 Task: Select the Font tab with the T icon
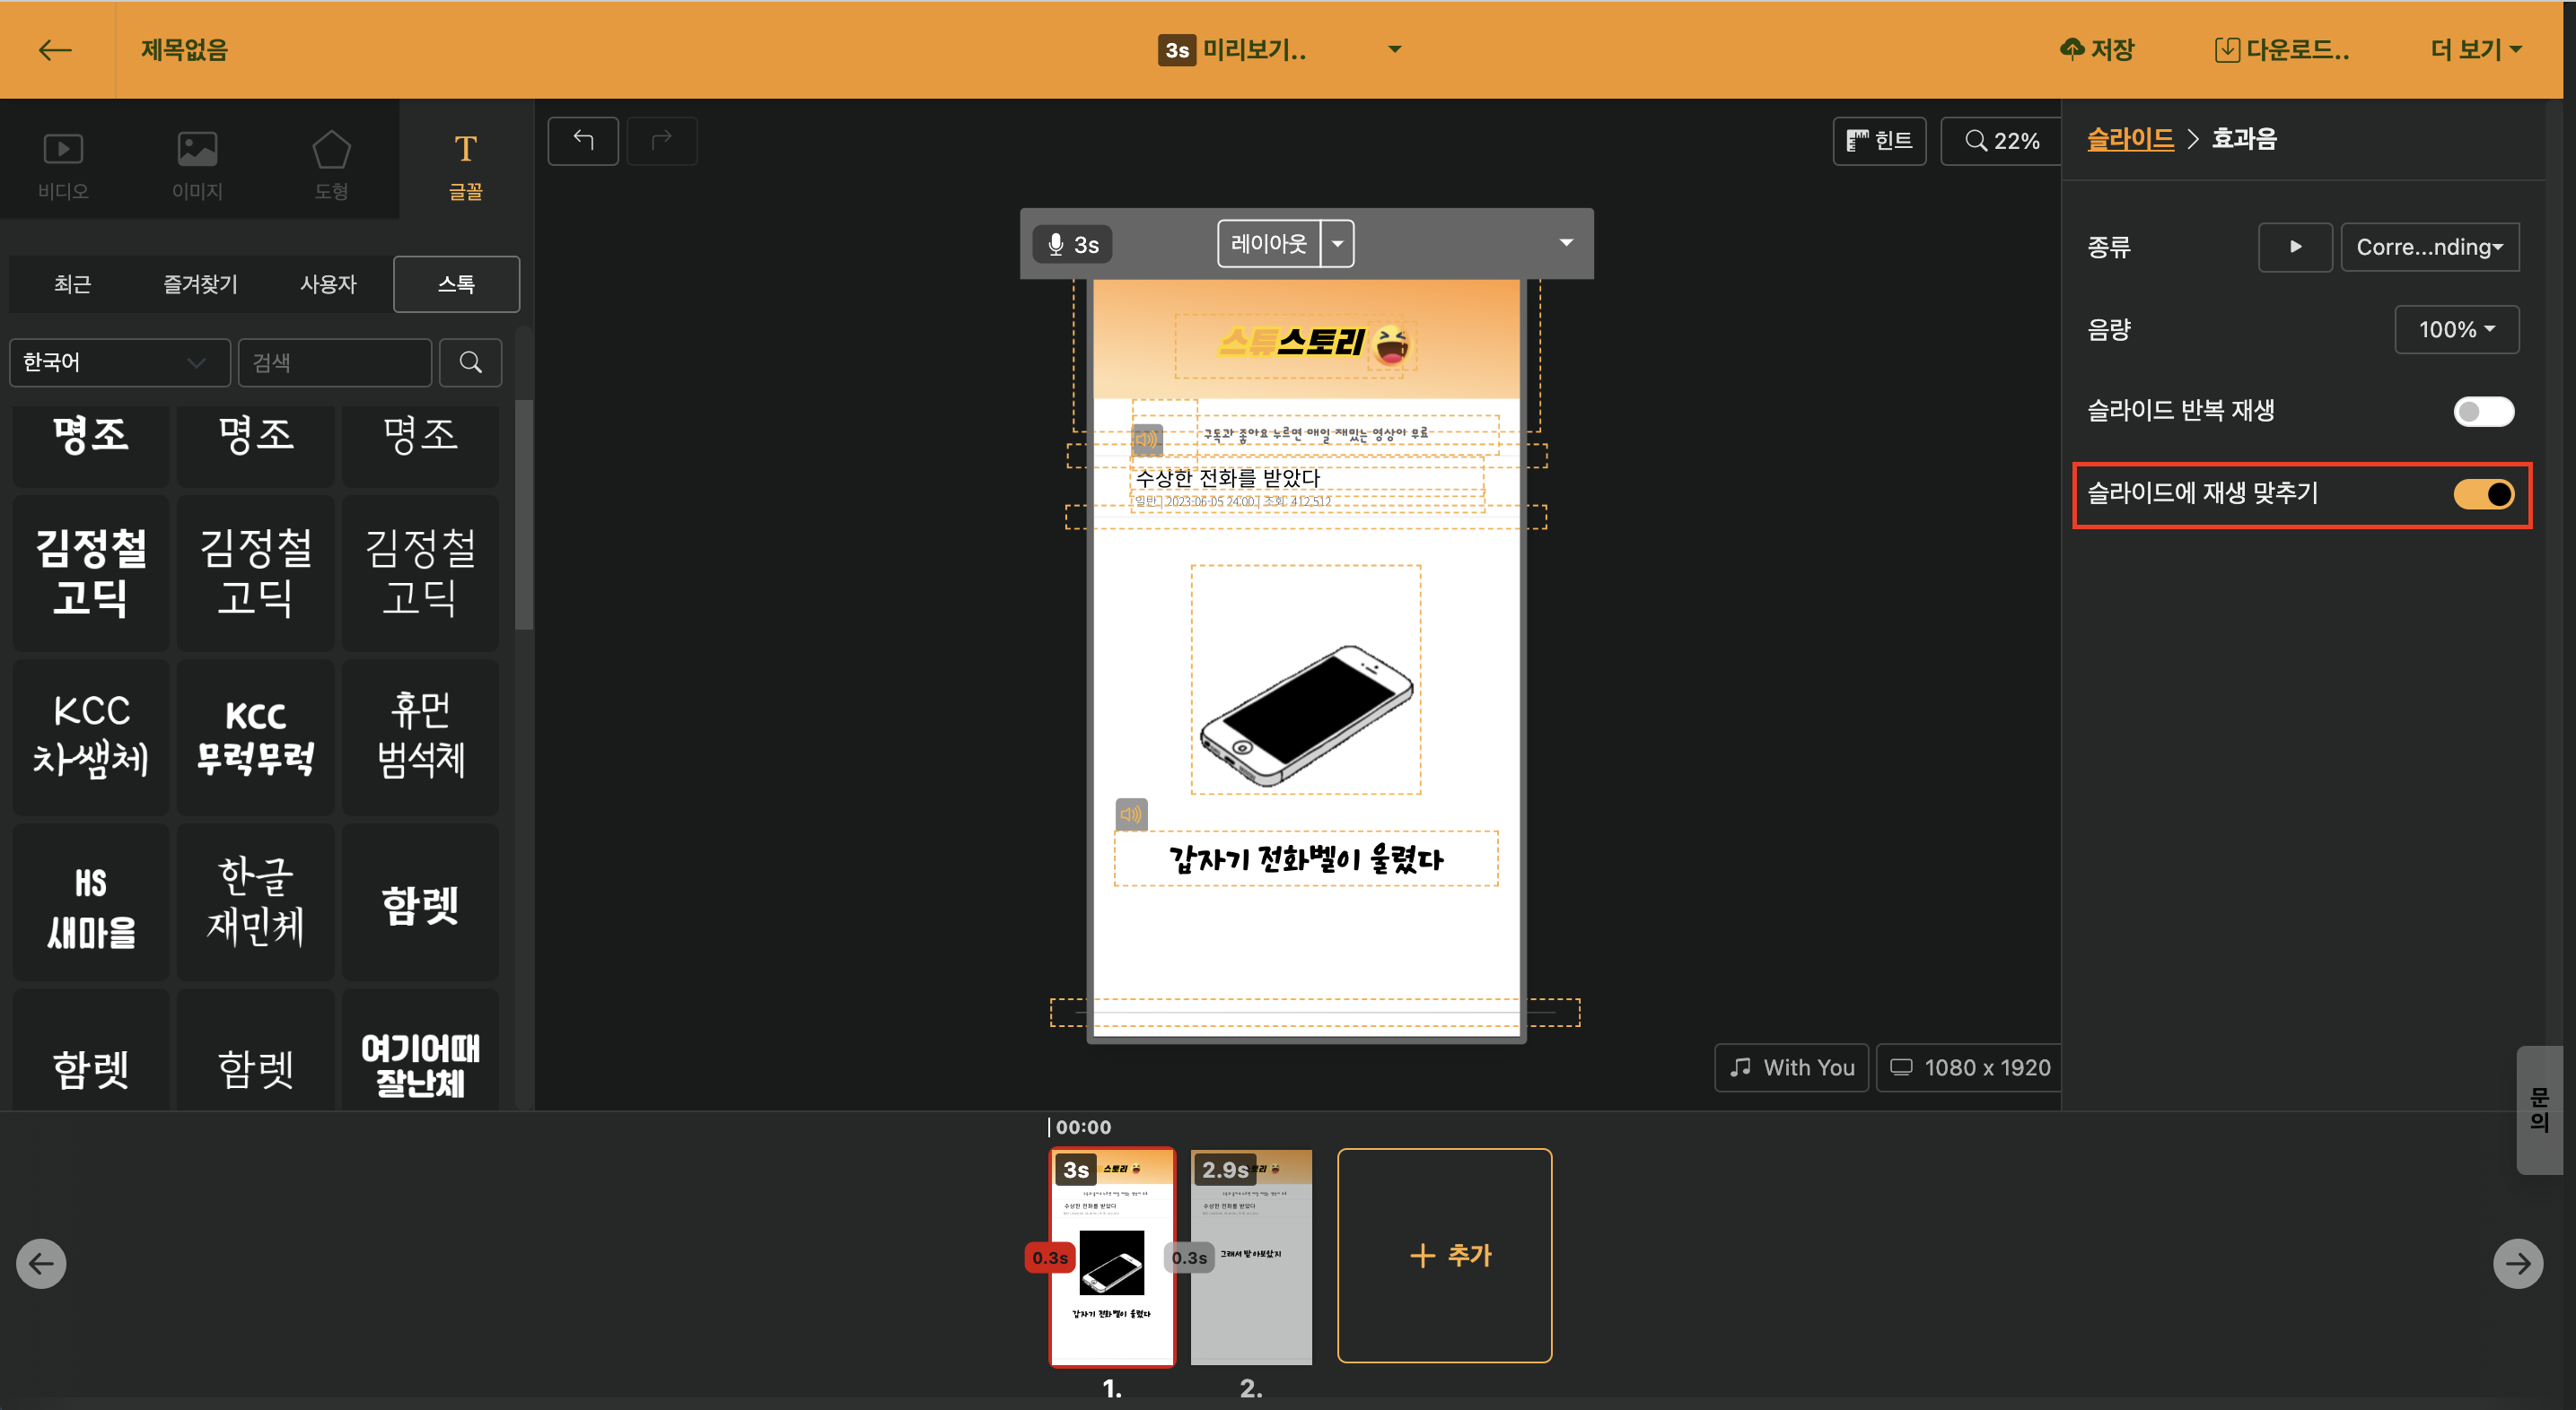click(465, 163)
